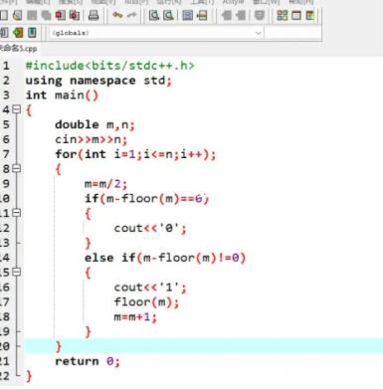Collapse the for-loop block fold at line 8
Screen dimensions: 383x390
pyautogui.click(x=16, y=168)
